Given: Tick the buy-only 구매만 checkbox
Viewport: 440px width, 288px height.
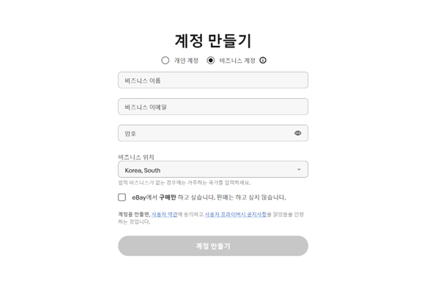Looking at the screenshot, I should click(122, 197).
